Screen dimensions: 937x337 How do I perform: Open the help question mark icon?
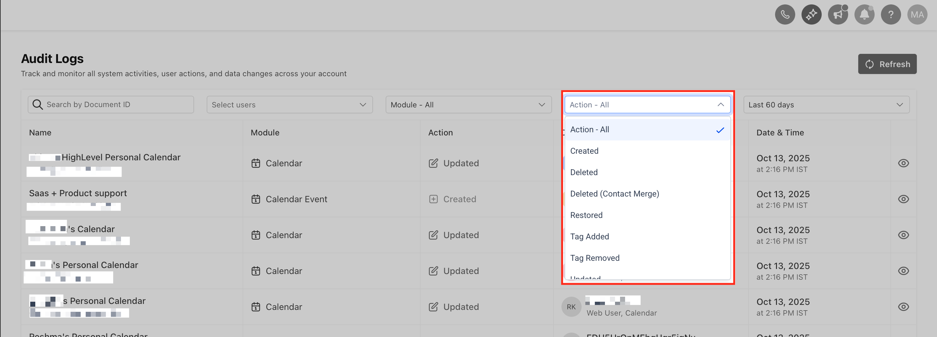coord(890,14)
